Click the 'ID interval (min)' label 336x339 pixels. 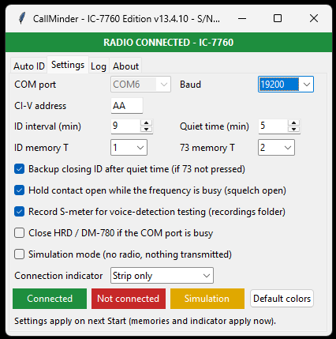[x=47, y=126]
